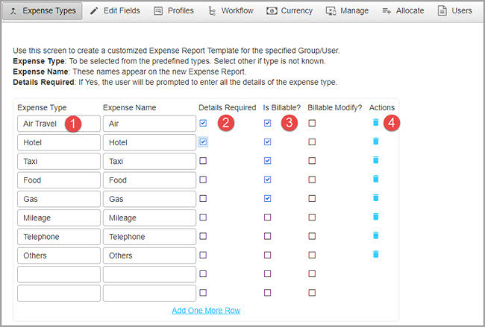This screenshot has width=485, height=327.
Task: Uncheck Is Billable for Air Travel
Action: tap(268, 123)
